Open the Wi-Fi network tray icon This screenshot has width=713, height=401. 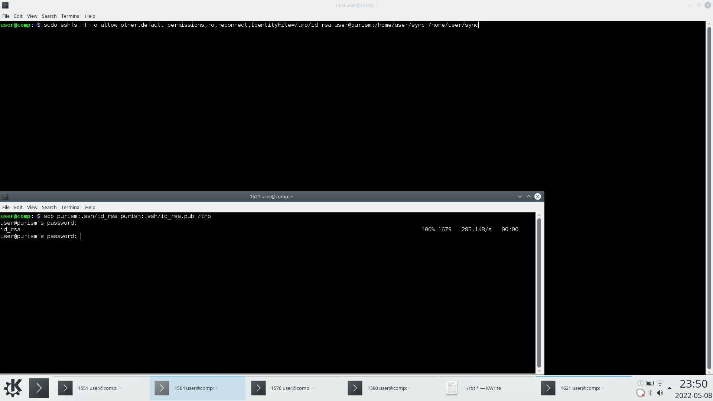point(660,383)
